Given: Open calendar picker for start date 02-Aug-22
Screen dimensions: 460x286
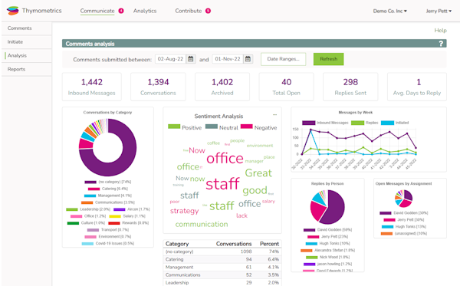Looking at the screenshot, I should (191, 59).
